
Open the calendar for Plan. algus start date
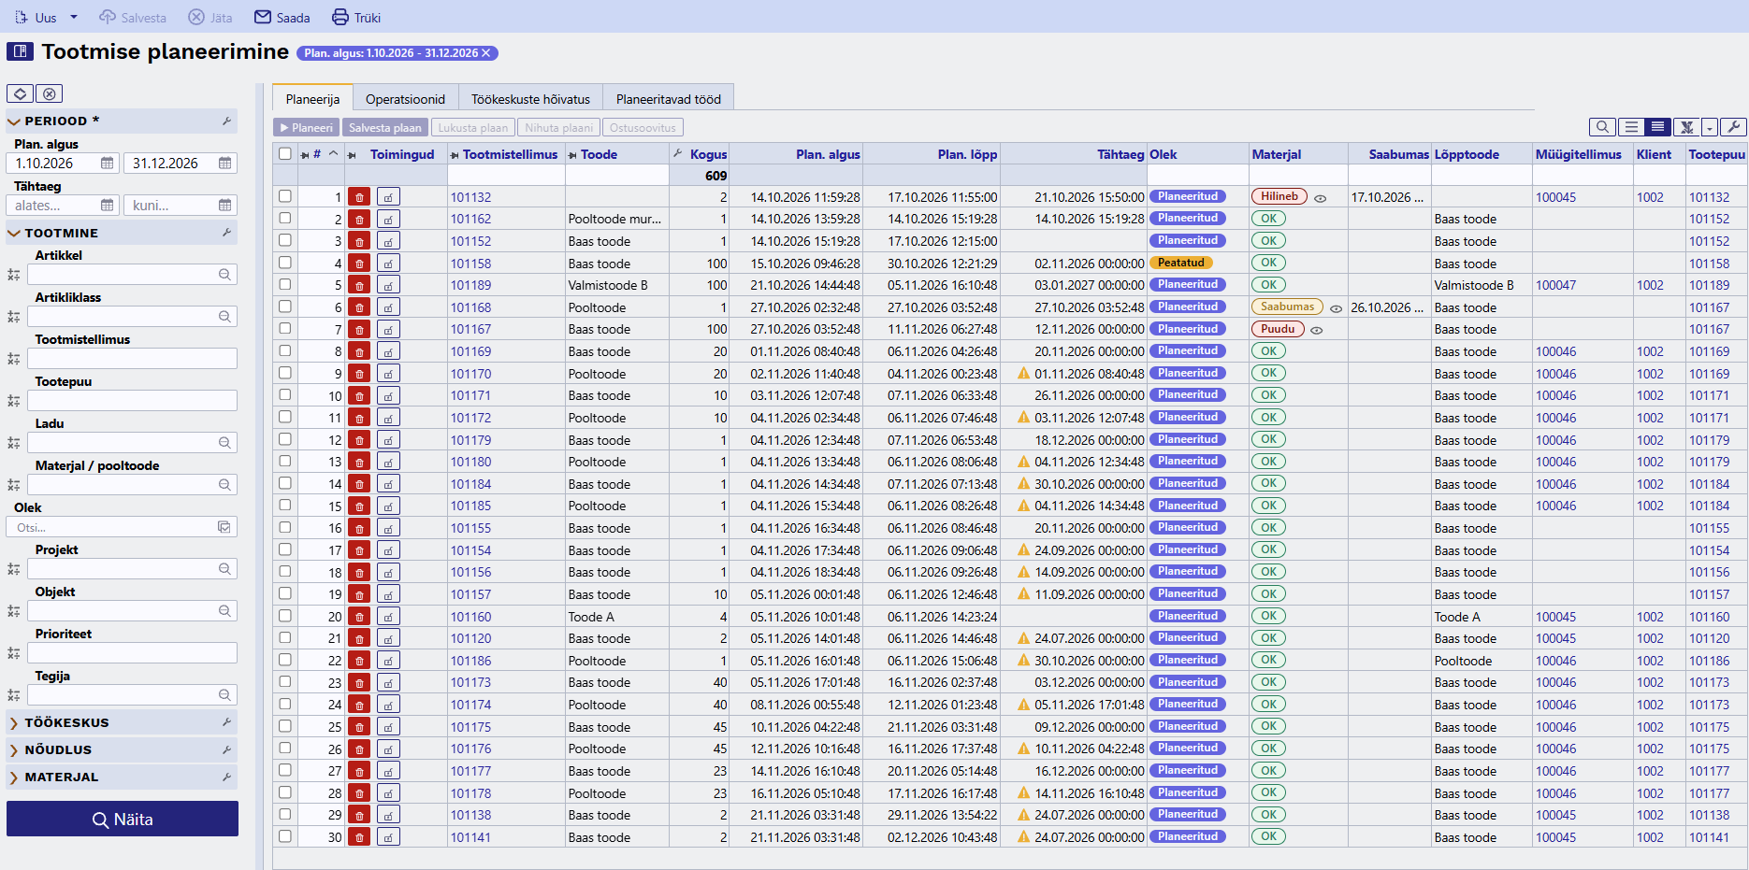107,163
